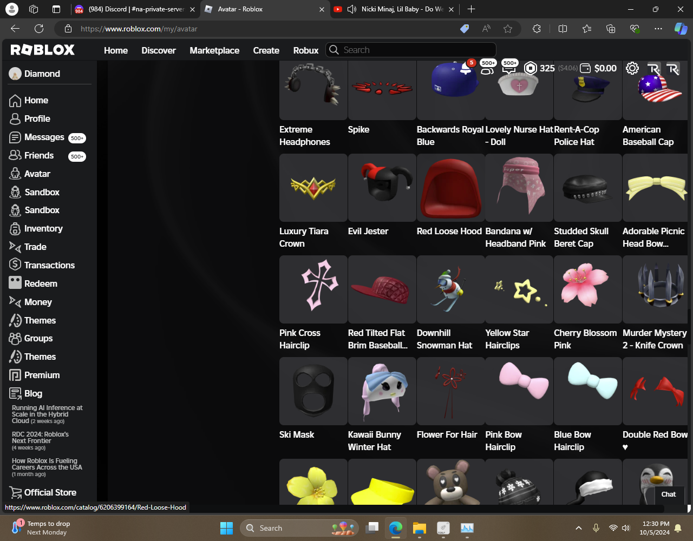Open the Windows Start button

(x=226, y=528)
